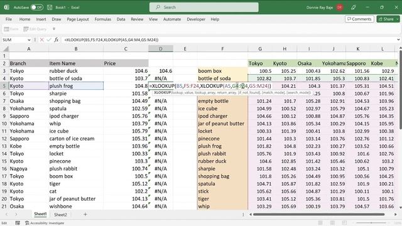
Task: Open the Automate tab
Action: point(172,19)
